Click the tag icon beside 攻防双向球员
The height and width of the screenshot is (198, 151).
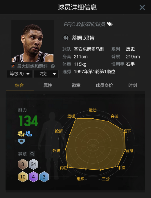(x=110, y=24)
